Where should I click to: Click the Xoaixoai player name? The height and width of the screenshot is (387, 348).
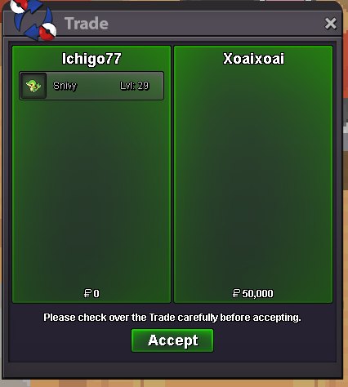pyautogui.click(x=253, y=59)
